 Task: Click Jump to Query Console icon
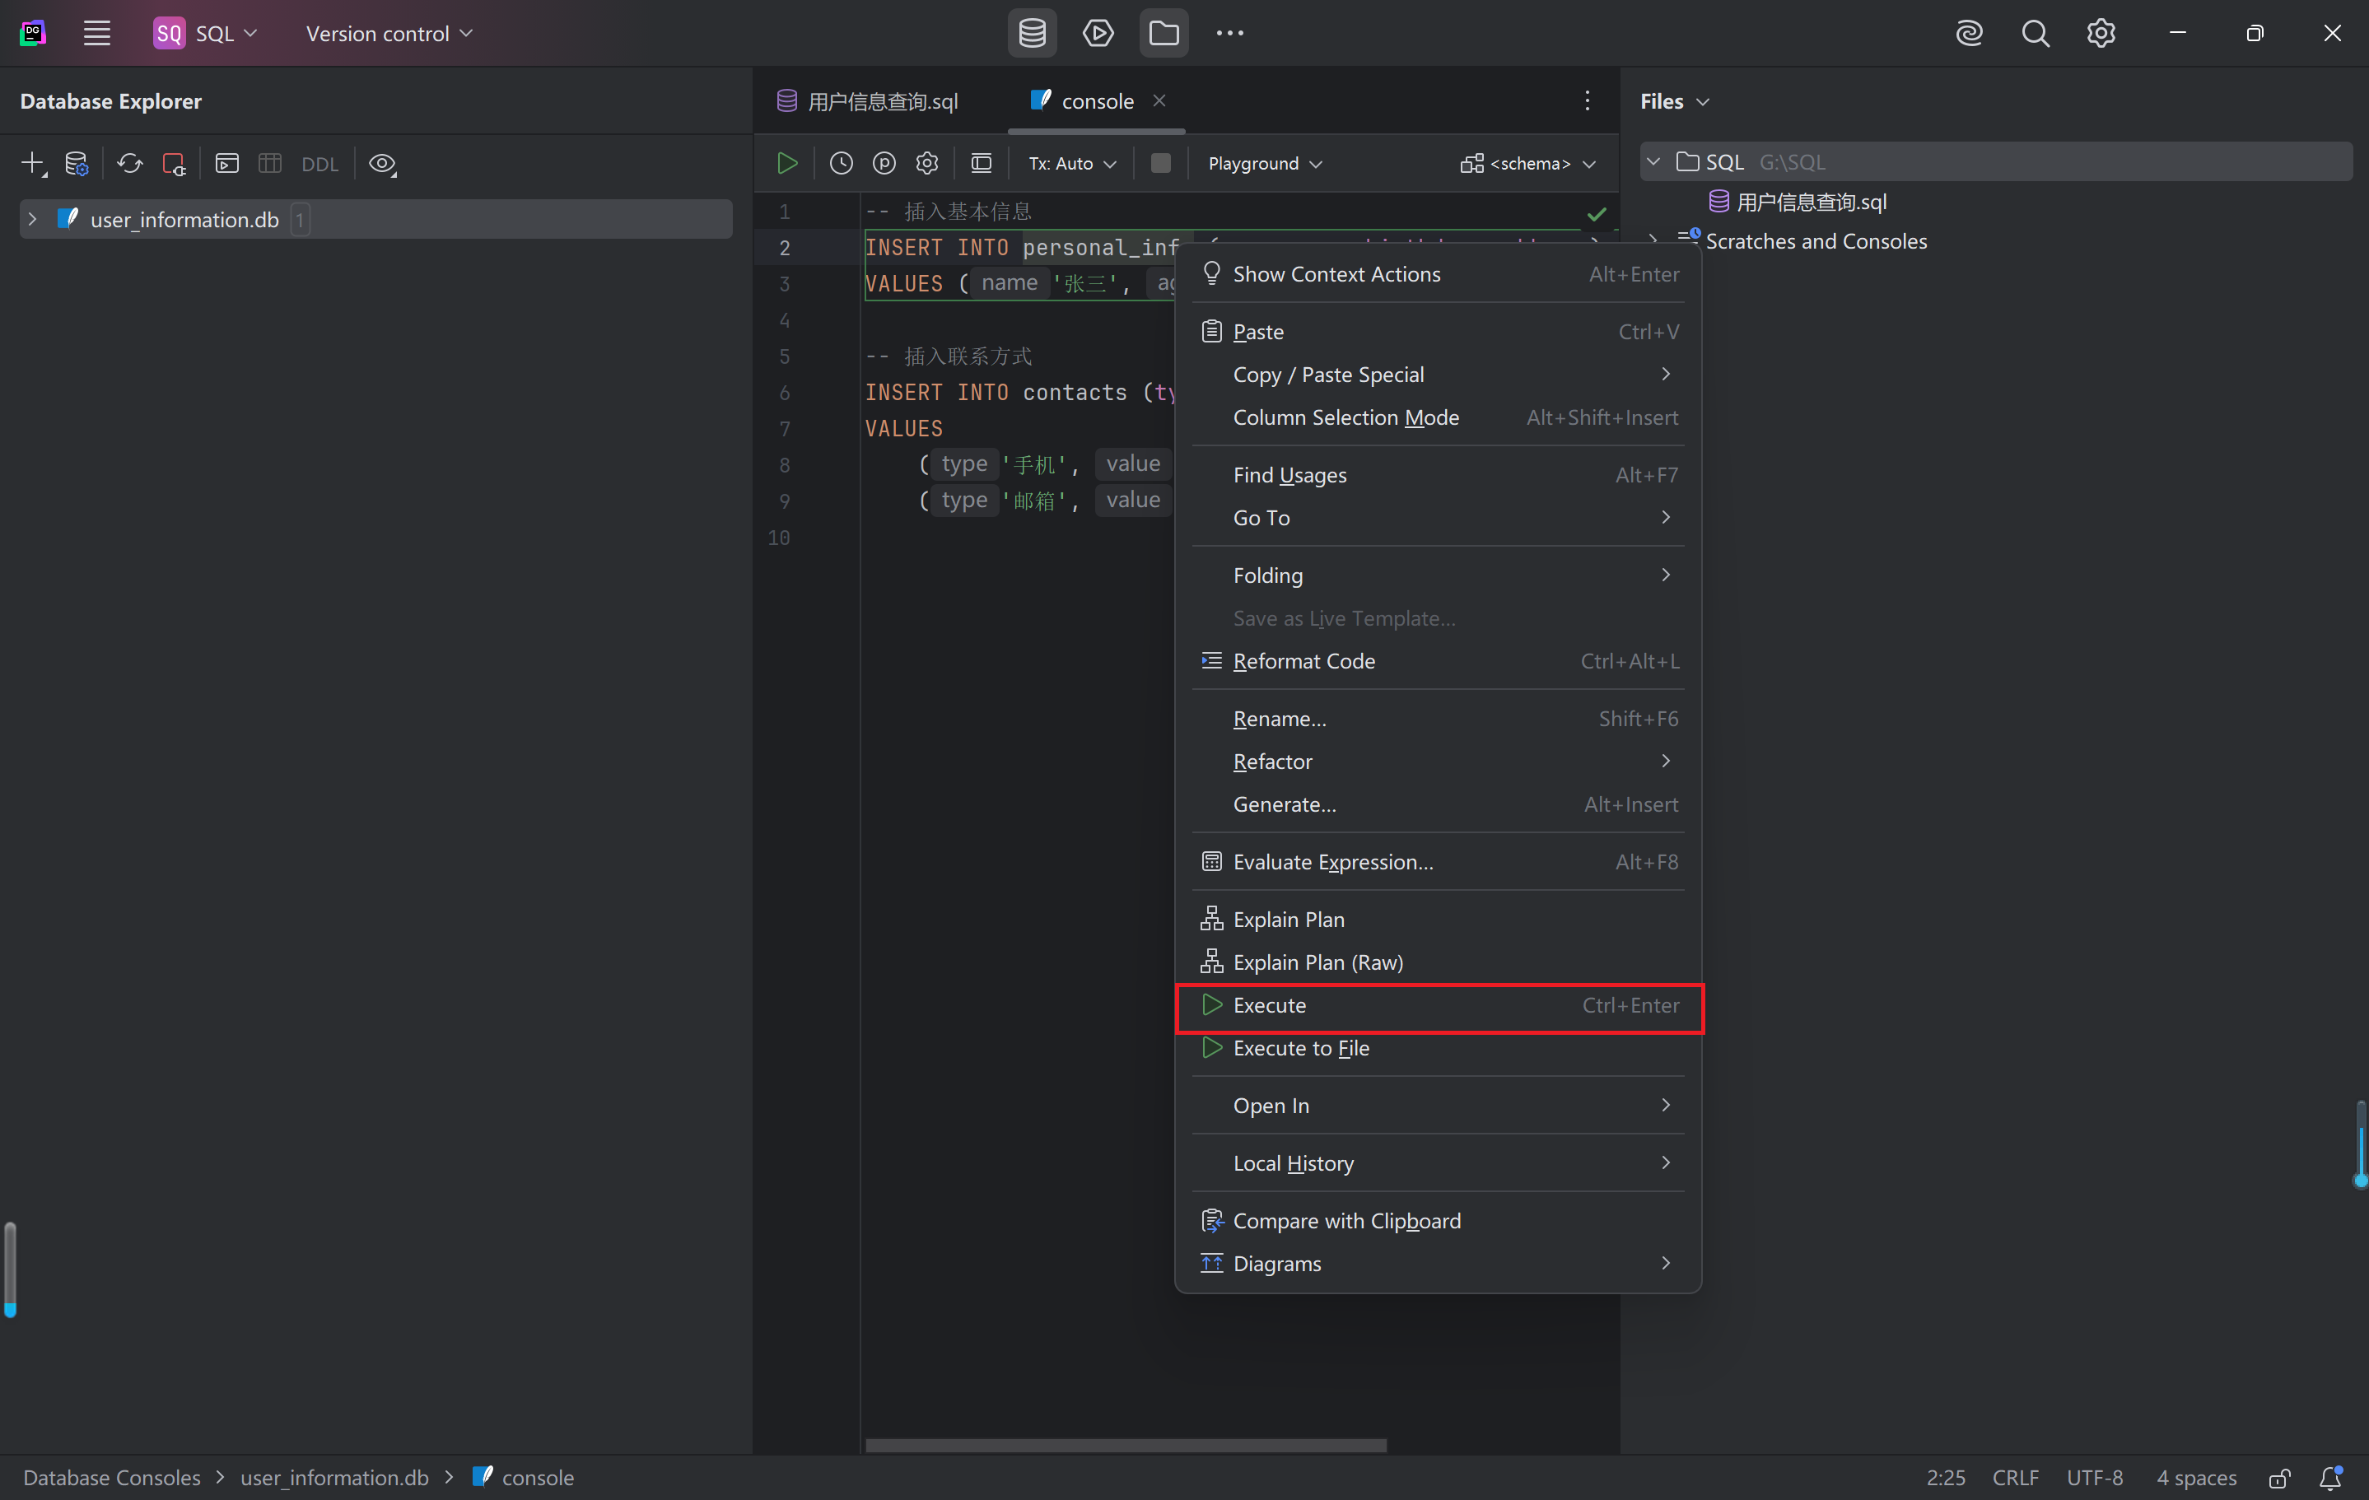pyautogui.click(x=227, y=163)
